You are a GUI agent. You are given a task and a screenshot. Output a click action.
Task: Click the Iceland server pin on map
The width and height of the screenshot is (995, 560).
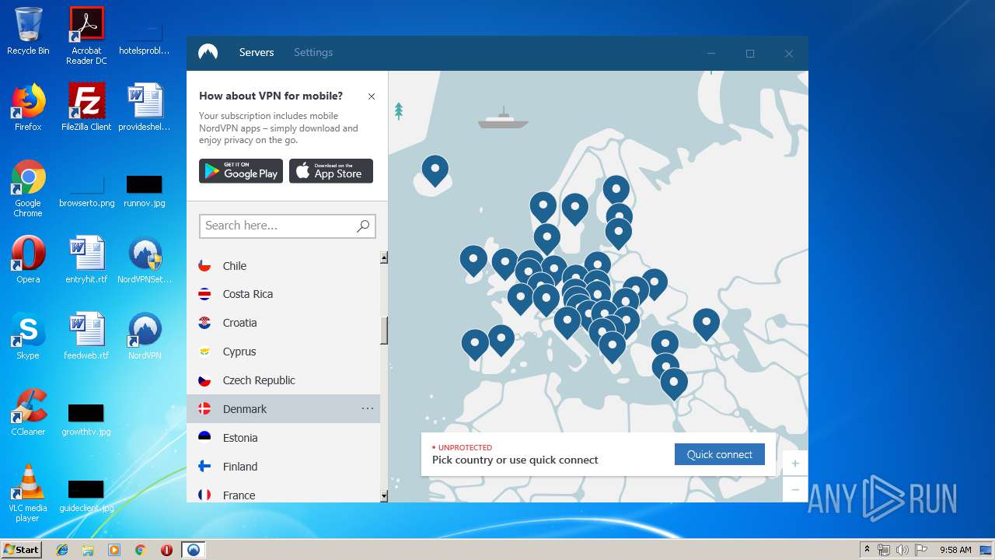pos(435,170)
